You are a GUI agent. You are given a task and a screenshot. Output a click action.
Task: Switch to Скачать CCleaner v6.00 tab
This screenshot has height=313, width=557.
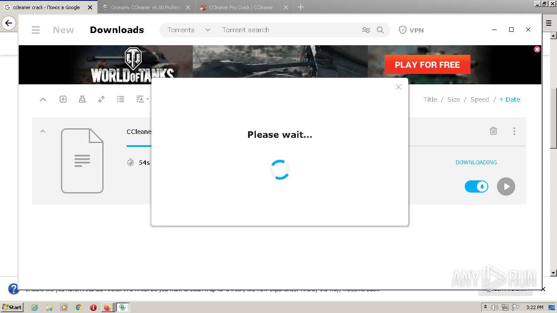(x=147, y=7)
